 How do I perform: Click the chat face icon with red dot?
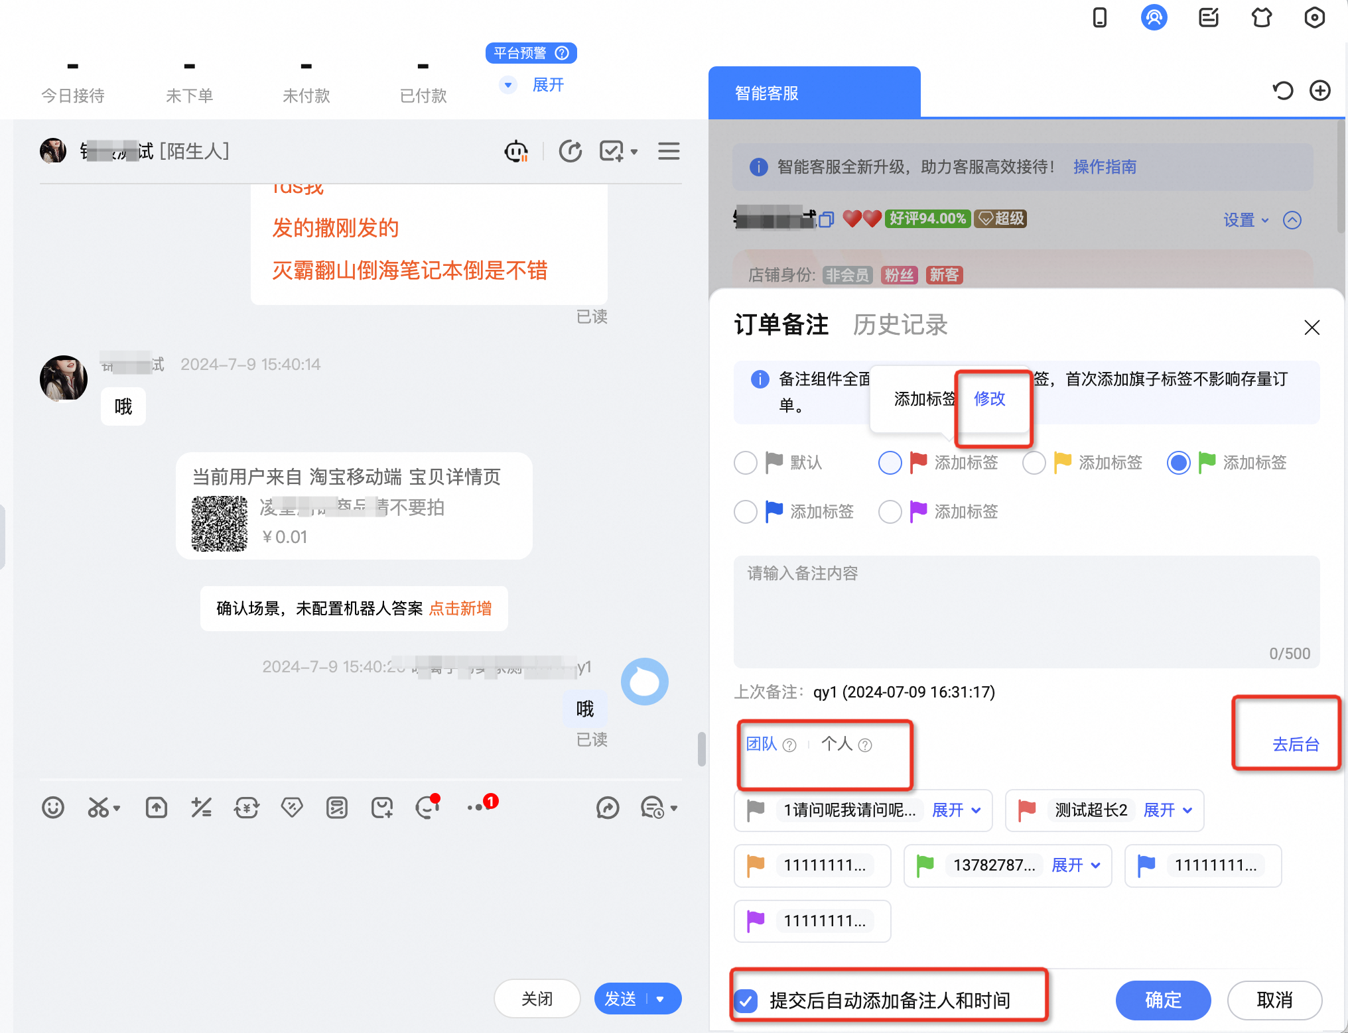(427, 806)
